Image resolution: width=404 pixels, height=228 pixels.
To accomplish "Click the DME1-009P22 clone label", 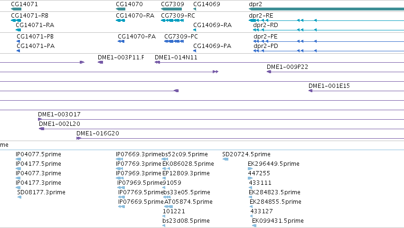I will click(x=287, y=67).
